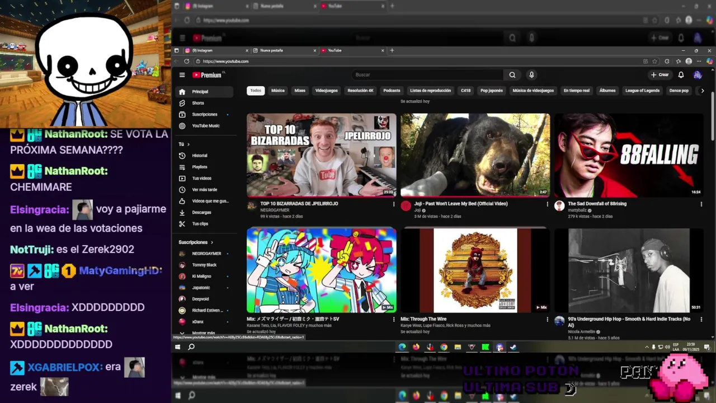Open Descargas in the sidebar
The image size is (716, 403).
click(203, 212)
